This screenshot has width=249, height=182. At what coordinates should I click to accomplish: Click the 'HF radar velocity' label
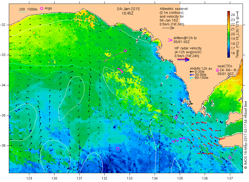pyautogui.click(x=188, y=48)
